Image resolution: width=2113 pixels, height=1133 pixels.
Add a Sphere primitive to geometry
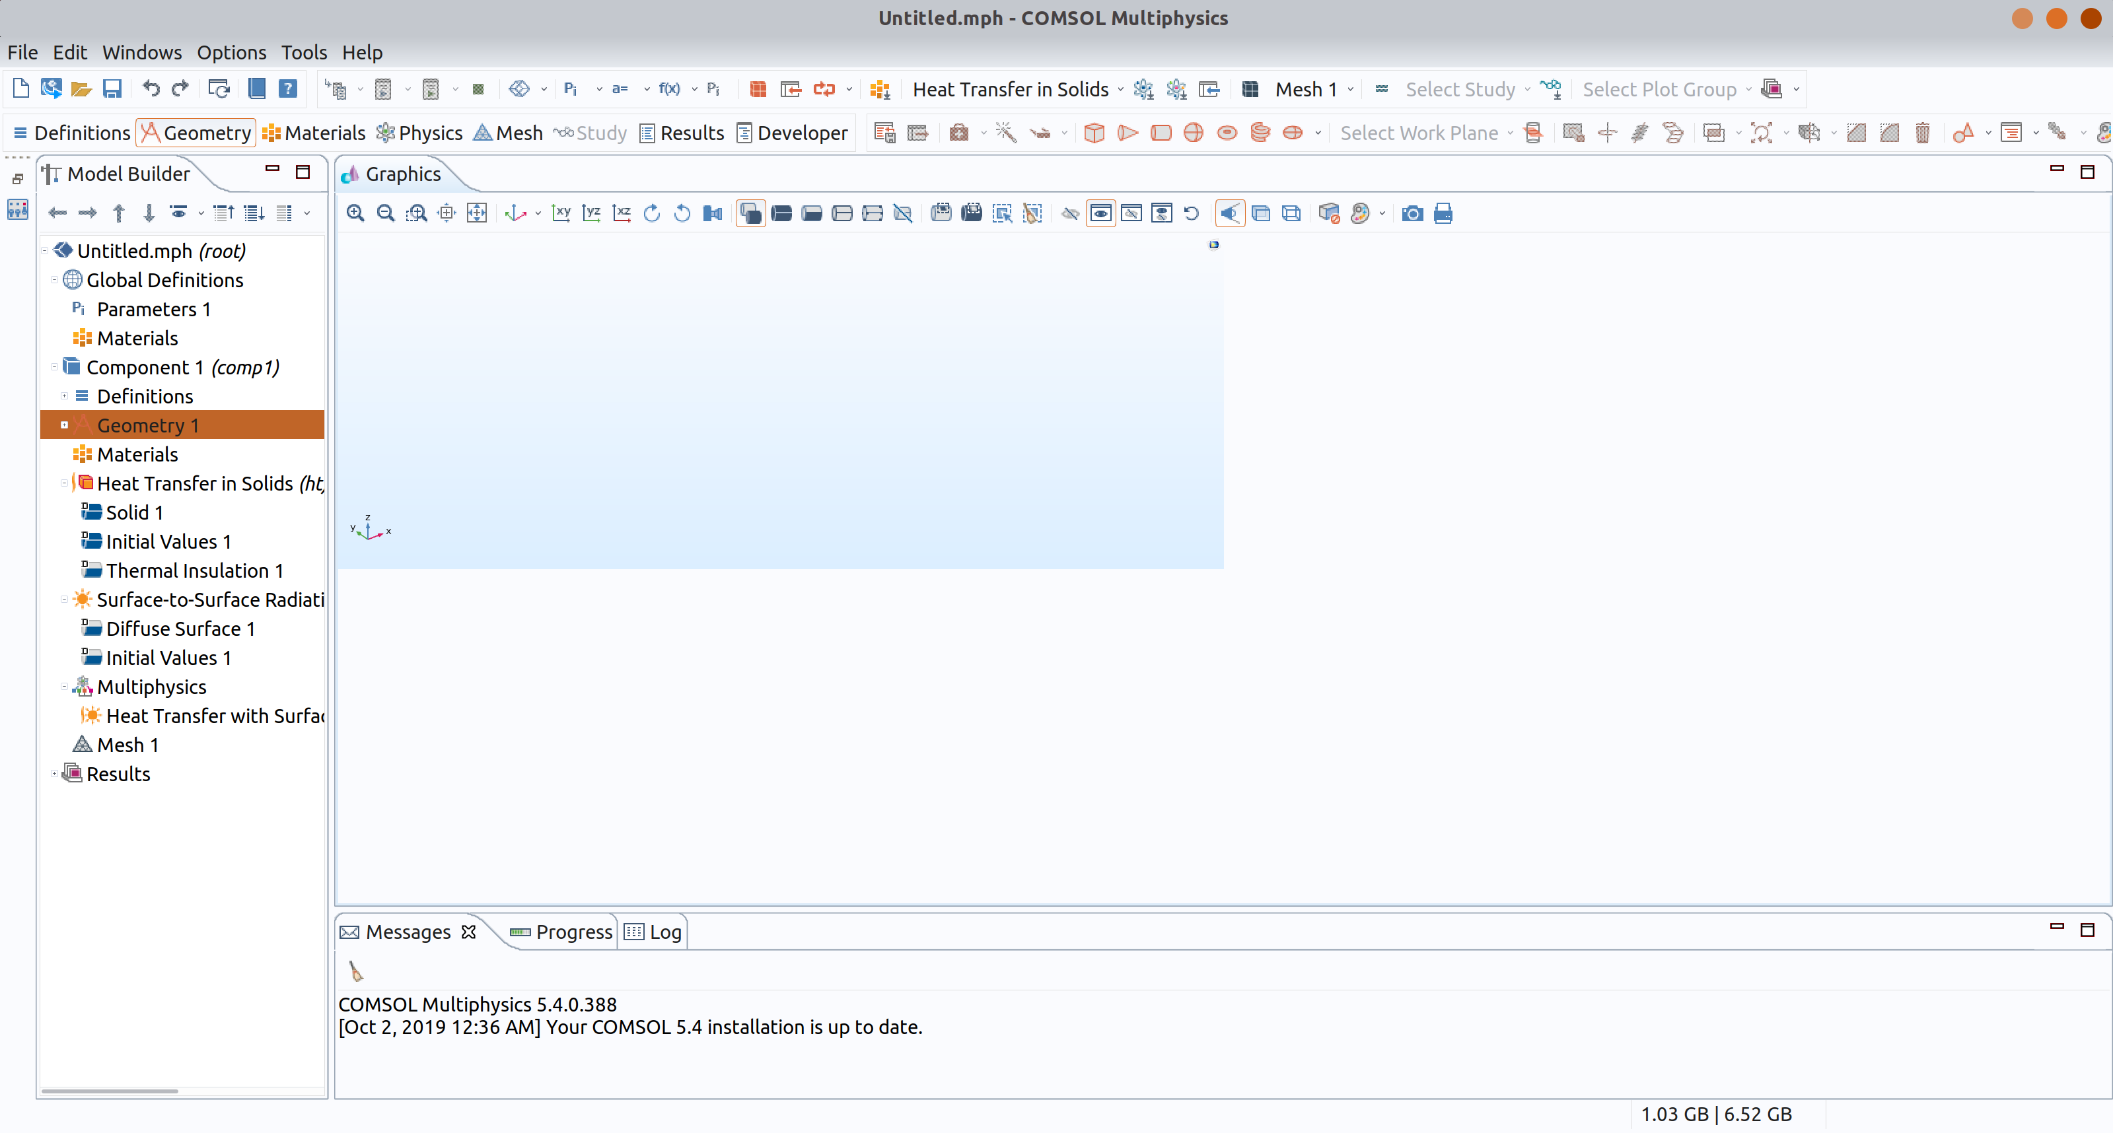[1194, 133]
